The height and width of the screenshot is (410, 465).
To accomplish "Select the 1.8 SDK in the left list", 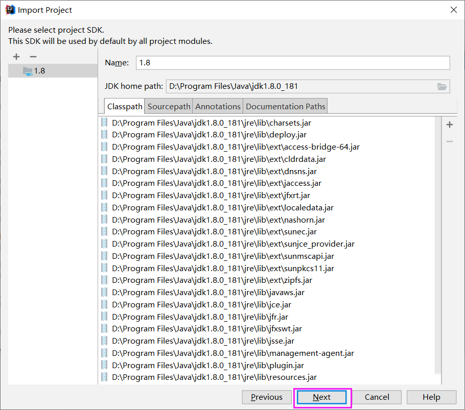I will coord(38,71).
